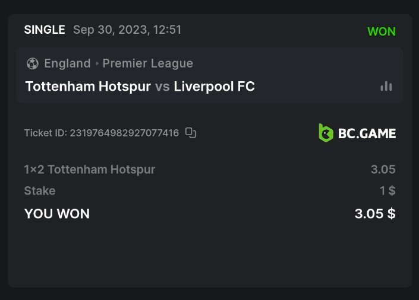Click the Sep 30, 2023 timestamp
The height and width of the screenshot is (300, 419).
[x=127, y=30]
